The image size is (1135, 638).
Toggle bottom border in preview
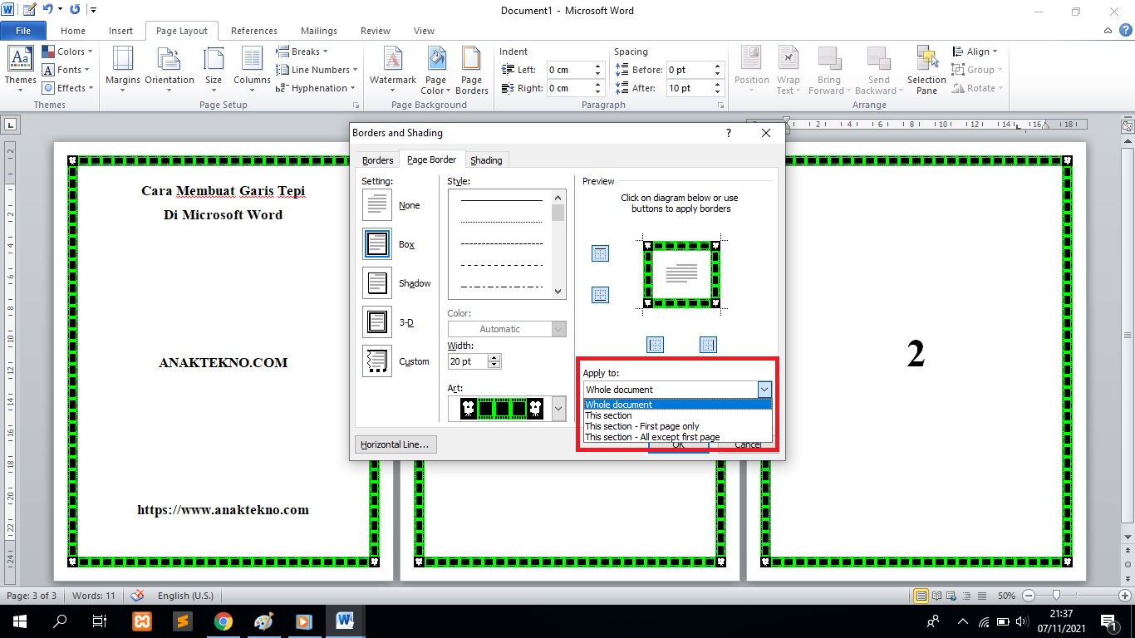pos(600,294)
